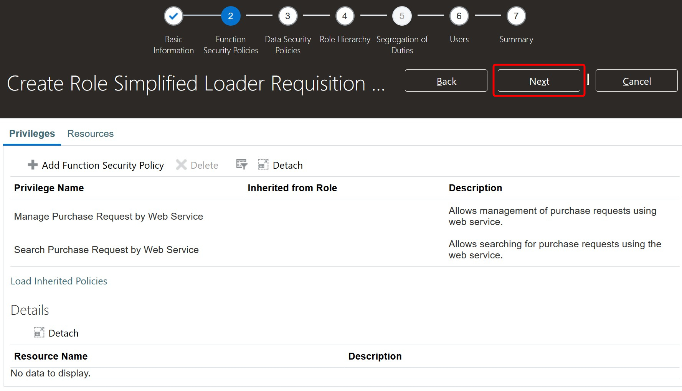Image resolution: width=682 pixels, height=391 pixels.
Task: Navigate to the Users step
Action: pyautogui.click(x=459, y=16)
